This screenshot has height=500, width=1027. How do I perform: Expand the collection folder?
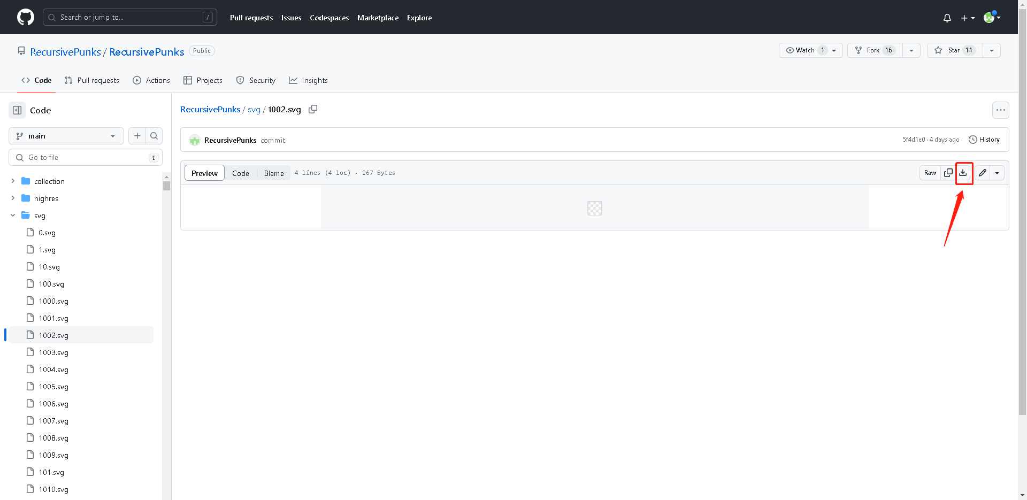tap(13, 181)
